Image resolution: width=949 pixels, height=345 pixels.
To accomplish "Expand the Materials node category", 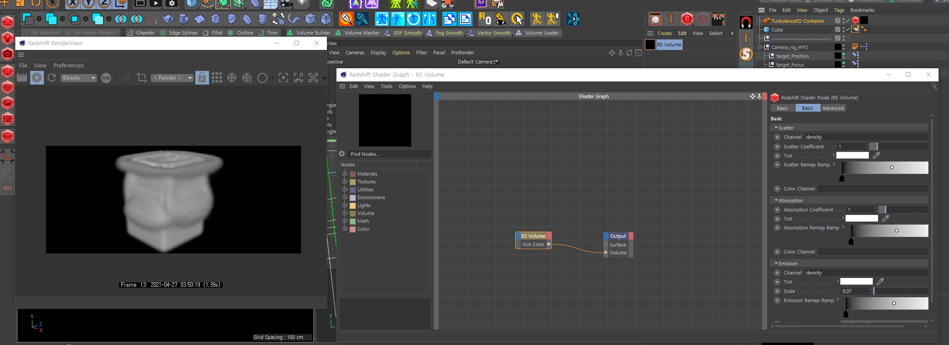I will (x=345, y=174).
